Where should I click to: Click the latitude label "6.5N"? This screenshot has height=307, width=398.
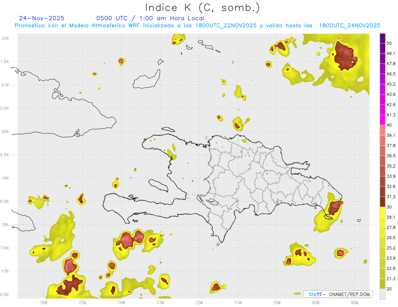tap(5, 295)
